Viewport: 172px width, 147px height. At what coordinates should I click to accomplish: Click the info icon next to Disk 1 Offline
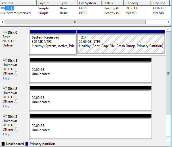[x=16, y=73]
